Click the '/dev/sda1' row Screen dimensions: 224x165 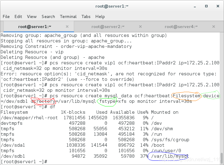pyautogui.click(x=83, y=145)
